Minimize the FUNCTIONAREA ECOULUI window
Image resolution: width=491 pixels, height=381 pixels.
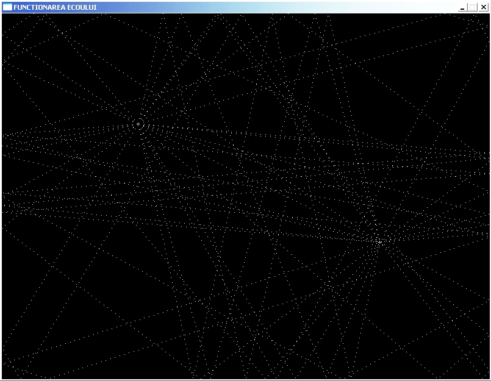(x=462, y=7)
